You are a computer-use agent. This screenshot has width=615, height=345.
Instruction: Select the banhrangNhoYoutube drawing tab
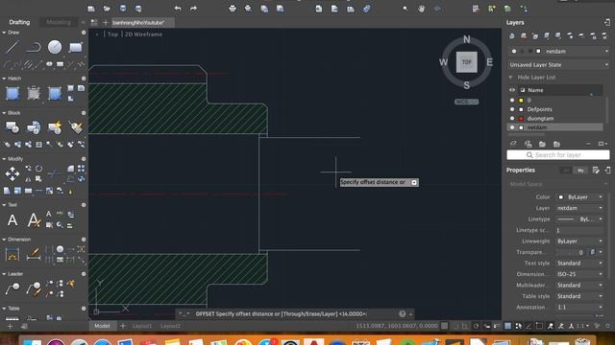point(143,23)
